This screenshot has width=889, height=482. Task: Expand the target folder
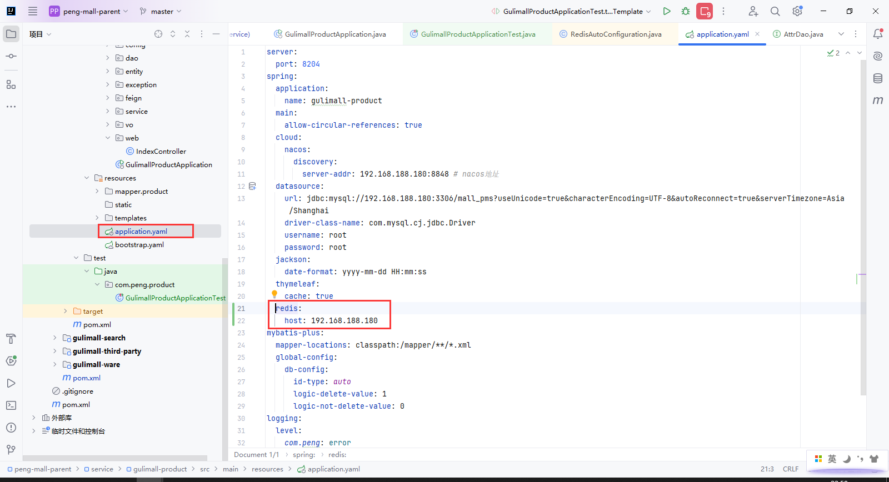pyautogui.click(x=66, y=311)
